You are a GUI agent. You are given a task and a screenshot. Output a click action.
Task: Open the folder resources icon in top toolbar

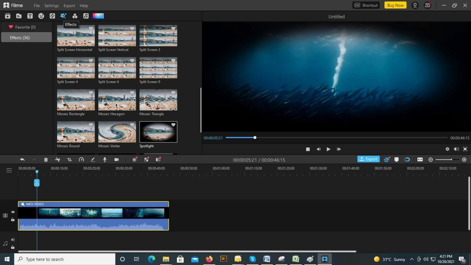19,16
